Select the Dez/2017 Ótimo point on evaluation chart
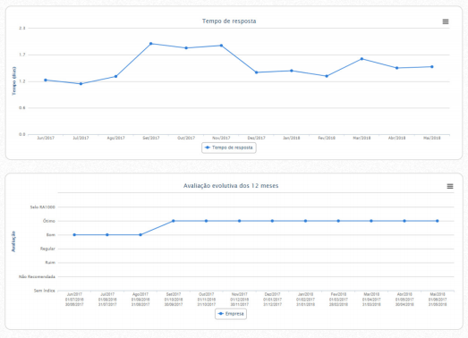This screenshot has width=468, height=338. pos(272,221)
